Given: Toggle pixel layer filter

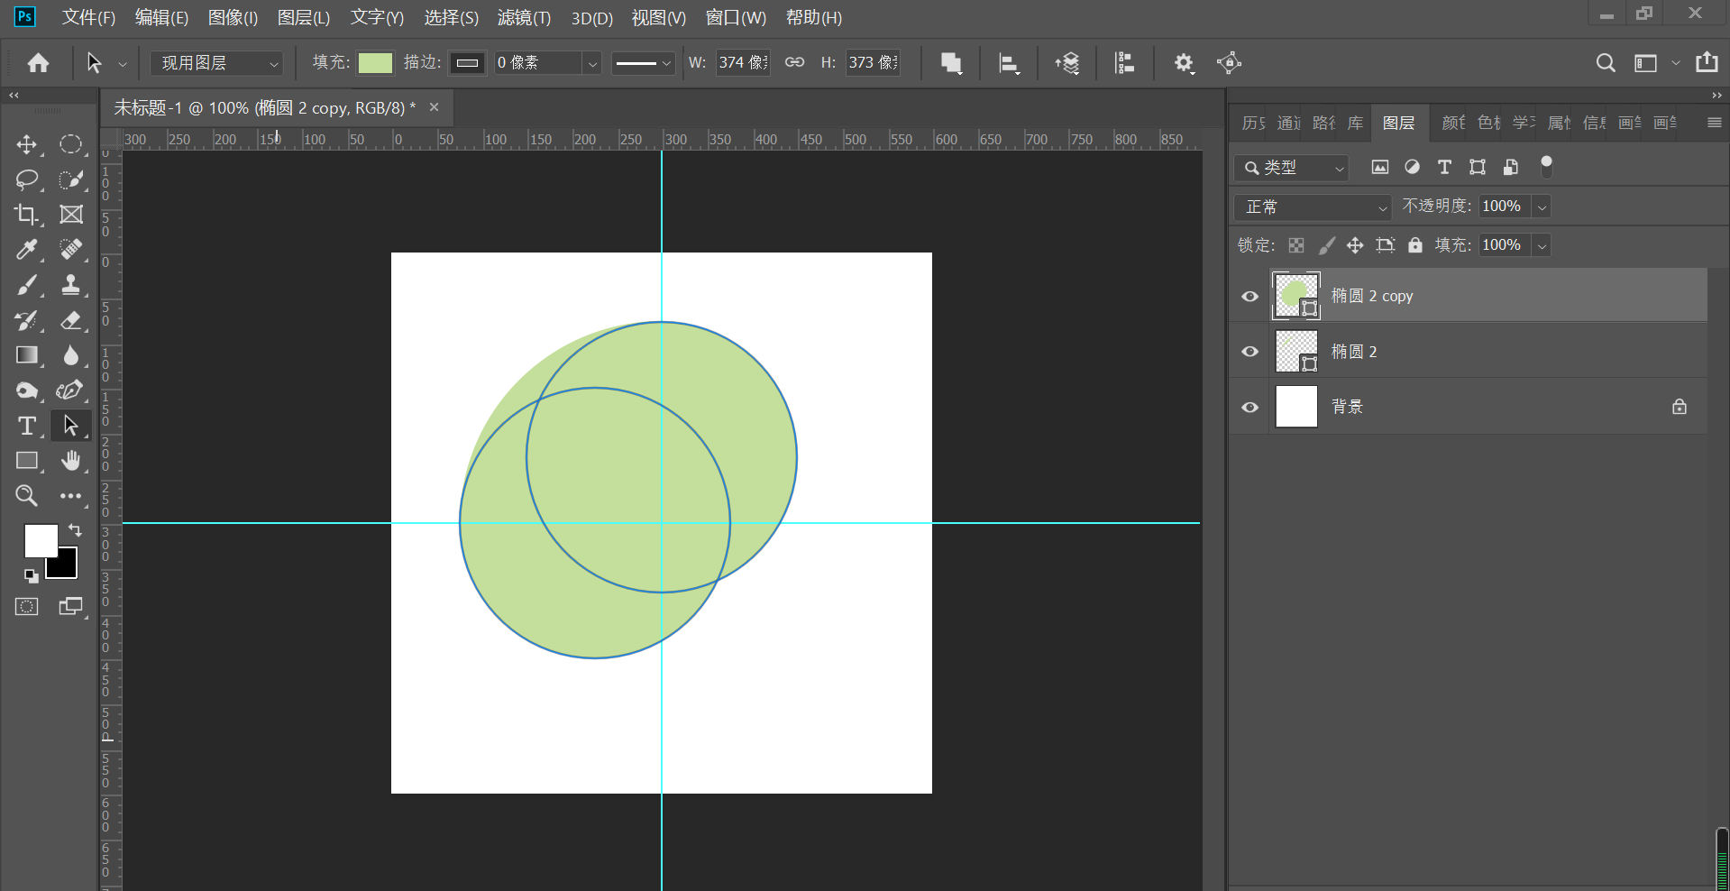Looking at the screenshot, I should (x=1379, y=167).
